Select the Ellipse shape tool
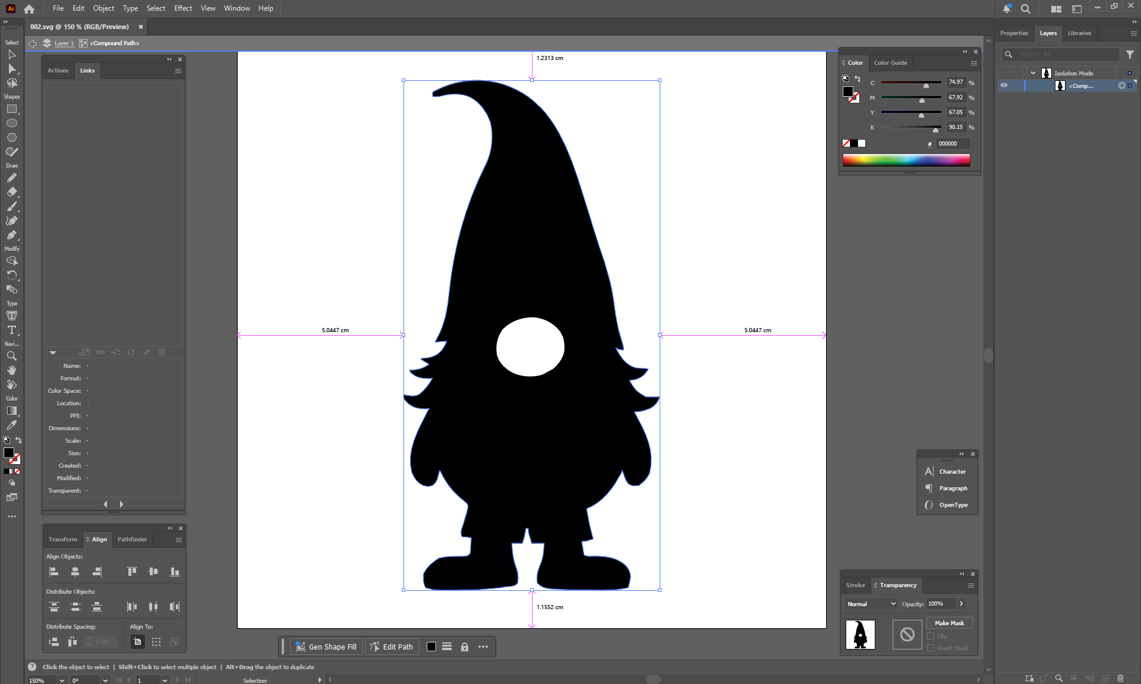Screen dimensions: 1141x684 11,123
